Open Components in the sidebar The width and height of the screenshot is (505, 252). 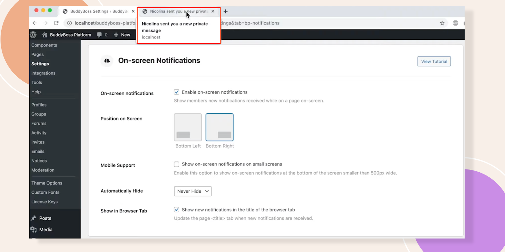click(x=44, y=45)
